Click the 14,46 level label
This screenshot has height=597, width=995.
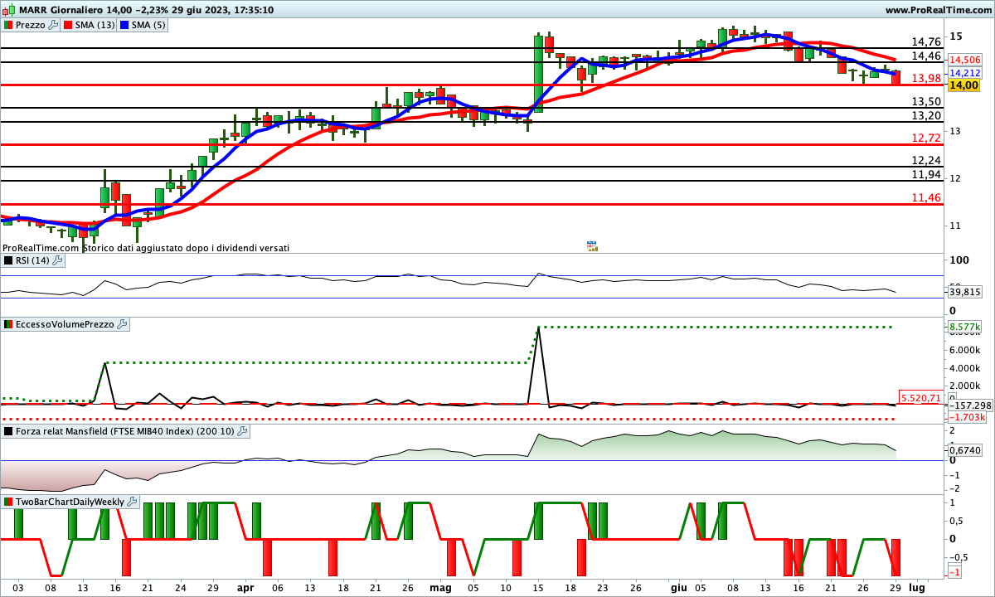(x=926, y=56)
